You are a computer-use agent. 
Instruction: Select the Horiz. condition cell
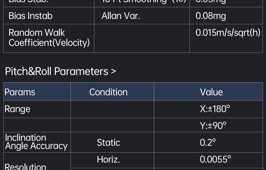pos(108,159)
